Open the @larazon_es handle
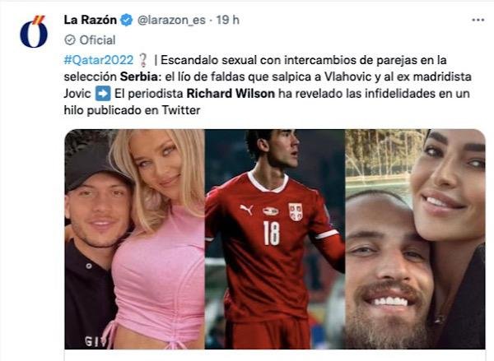 coord(171,20)
